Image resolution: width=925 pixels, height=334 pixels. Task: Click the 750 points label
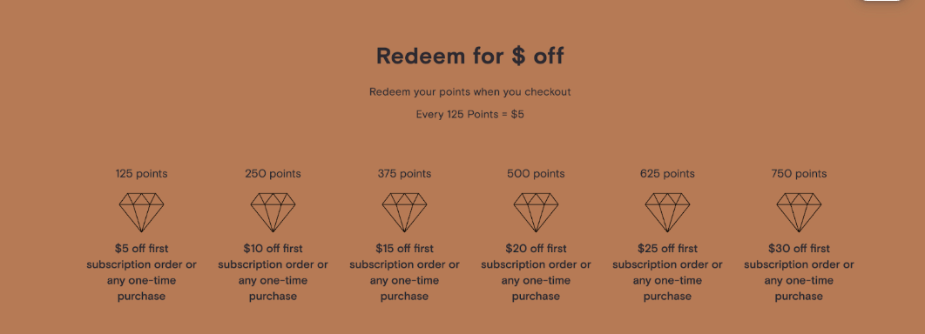tap(799, 174)
